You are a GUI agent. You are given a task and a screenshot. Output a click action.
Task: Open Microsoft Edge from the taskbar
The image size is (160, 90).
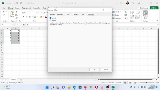[x=74, y=87]
